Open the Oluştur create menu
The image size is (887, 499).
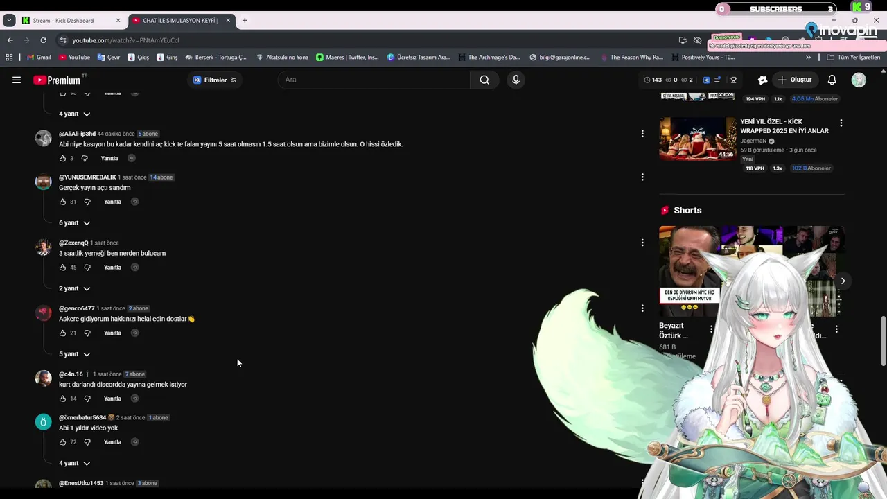794,80
